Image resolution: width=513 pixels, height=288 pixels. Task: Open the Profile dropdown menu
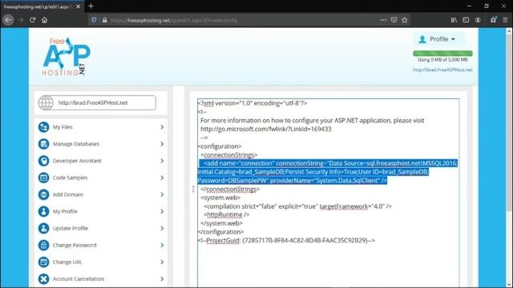click(x=438, y=39)
